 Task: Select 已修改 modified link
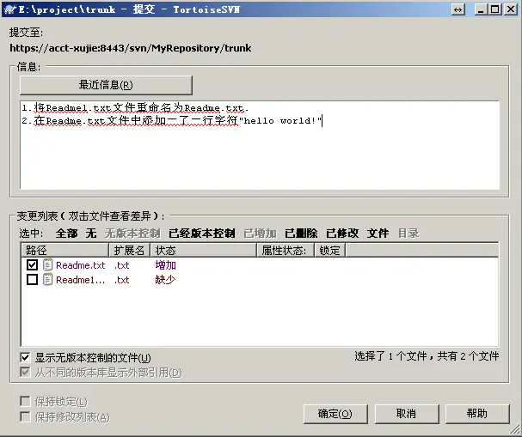(x=342, y=234)
